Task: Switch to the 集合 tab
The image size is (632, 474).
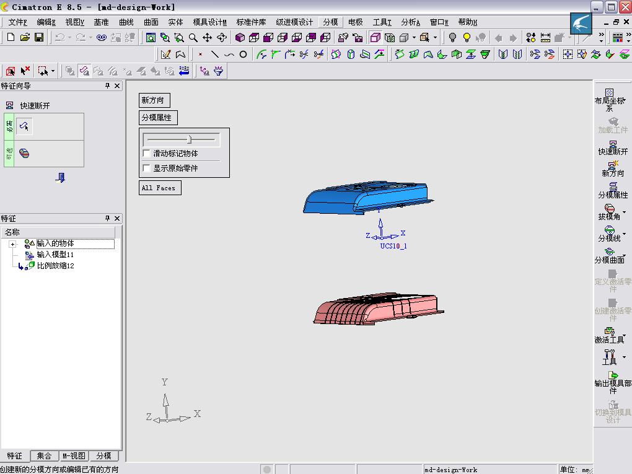Action: click(x=44, y=456)
